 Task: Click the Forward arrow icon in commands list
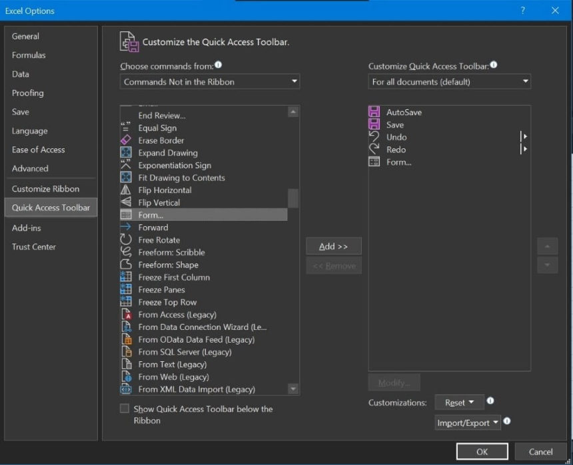click(x=126, y=227)
